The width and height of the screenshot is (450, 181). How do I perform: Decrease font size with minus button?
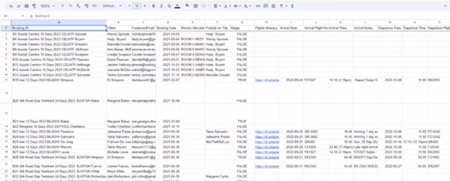(129, 6)
